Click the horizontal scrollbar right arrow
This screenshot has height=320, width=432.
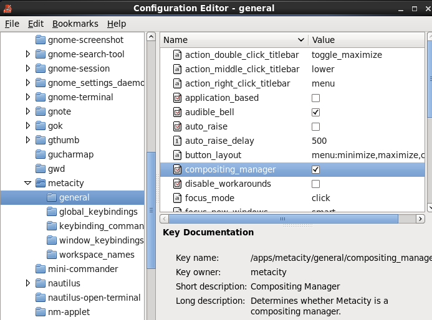point(420,219)
